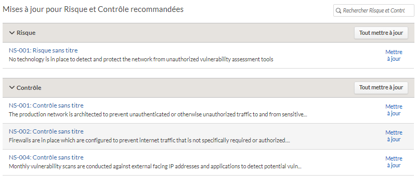Click Mettre à jour for NS-004 control
This screenshot has height=187, width=416.
(394, 162)
